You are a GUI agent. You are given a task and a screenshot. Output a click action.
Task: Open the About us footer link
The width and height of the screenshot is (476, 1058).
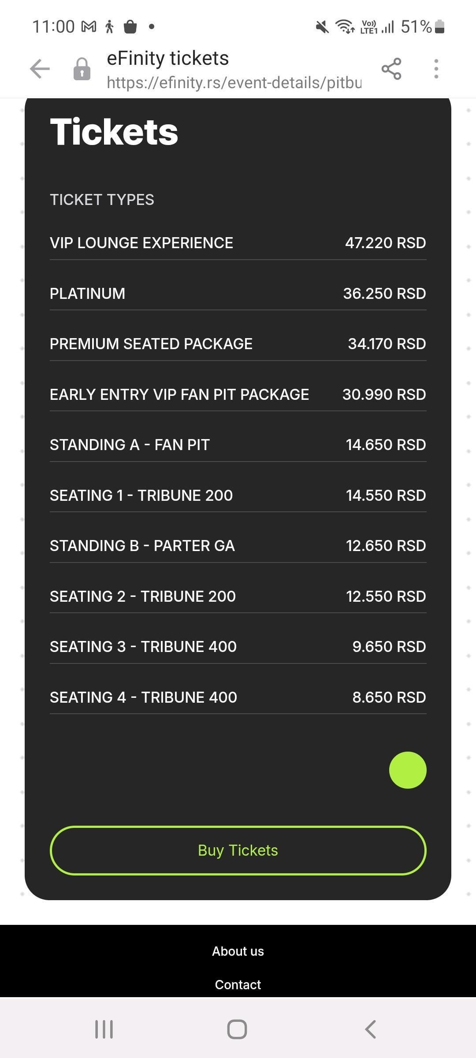coord(238,951)
